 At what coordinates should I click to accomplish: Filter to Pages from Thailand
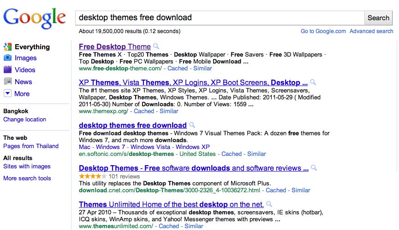pos(31,146)
